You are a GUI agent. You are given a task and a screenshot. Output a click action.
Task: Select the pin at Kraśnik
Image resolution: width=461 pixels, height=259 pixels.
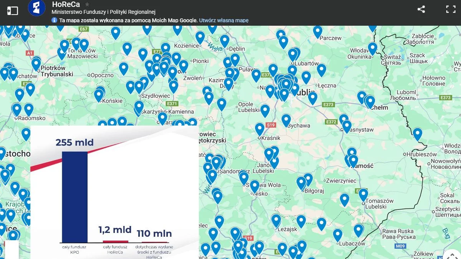coord(260,129)
